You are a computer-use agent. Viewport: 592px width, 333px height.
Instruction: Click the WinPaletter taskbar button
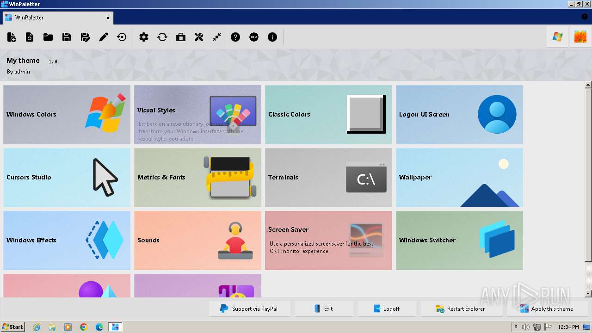tap(115, 327)
